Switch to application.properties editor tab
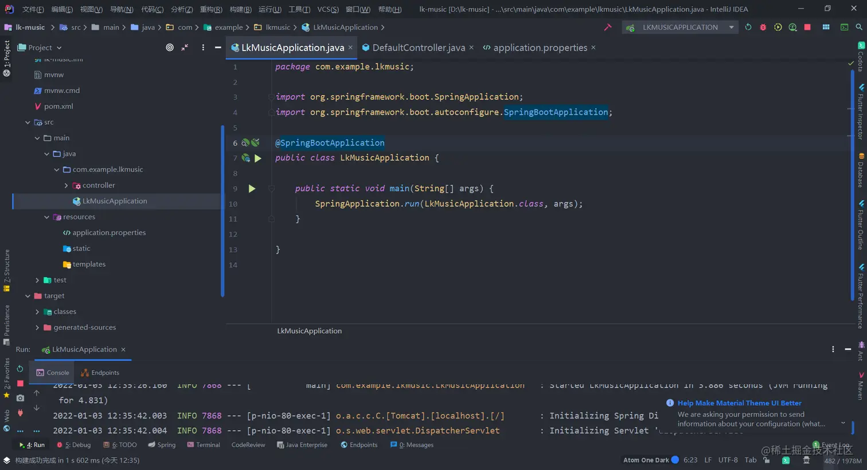This screenshot has height=470, width=867. click(x=540, y=48)
